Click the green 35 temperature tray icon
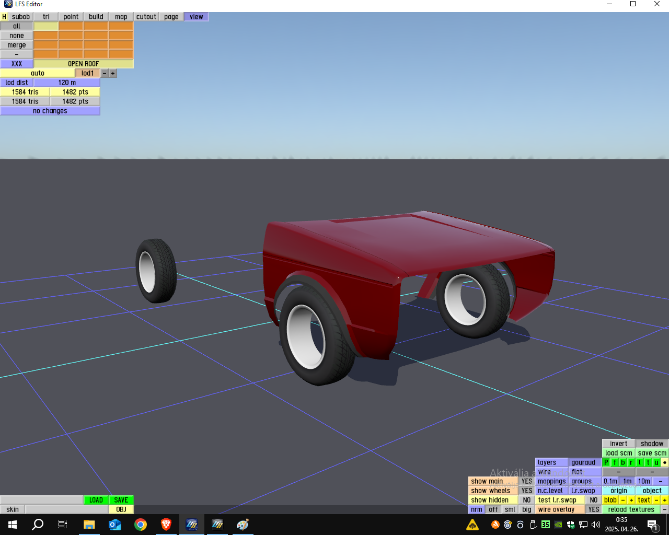The width and height of the screenshot is (669, 535). (546, 525)
